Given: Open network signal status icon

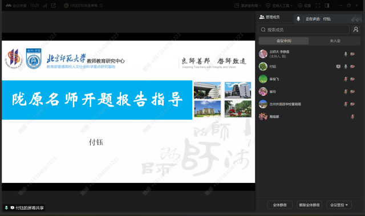Looking at the screenshot, I should pos(45,6).
